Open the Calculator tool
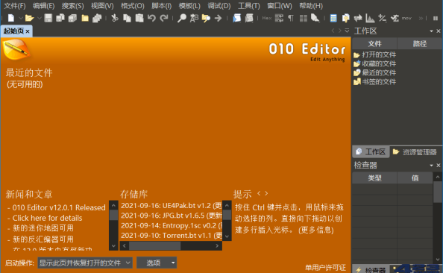443x273 pixels. click(x=333, y=18)
